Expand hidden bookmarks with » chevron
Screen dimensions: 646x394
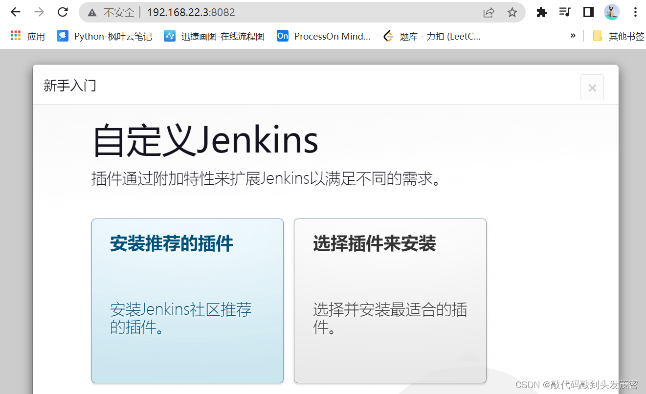(x=573, y=36)
